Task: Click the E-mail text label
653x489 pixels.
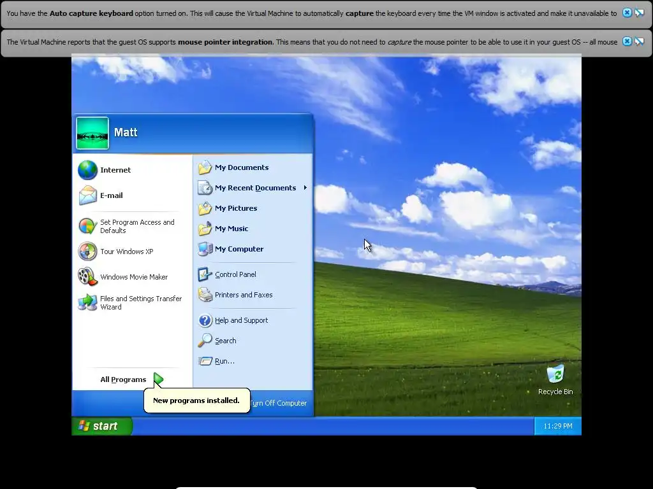Action: coord(111,195)
